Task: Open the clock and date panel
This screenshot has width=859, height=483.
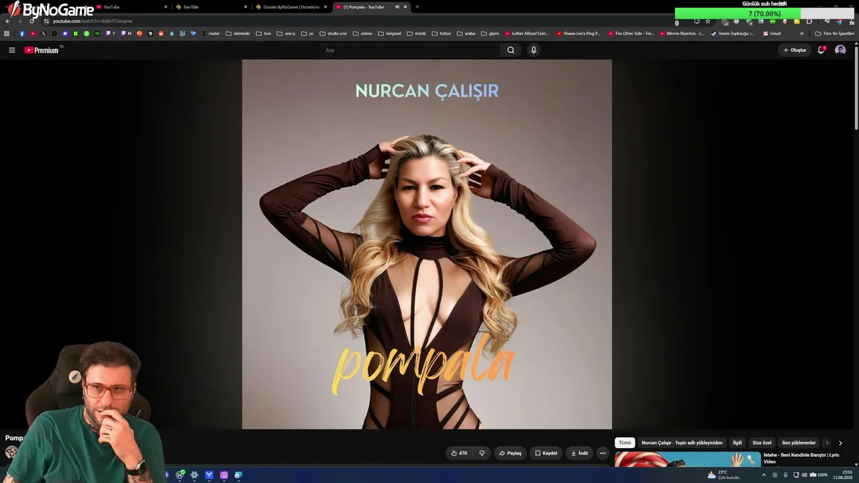Action: (843, 475)
